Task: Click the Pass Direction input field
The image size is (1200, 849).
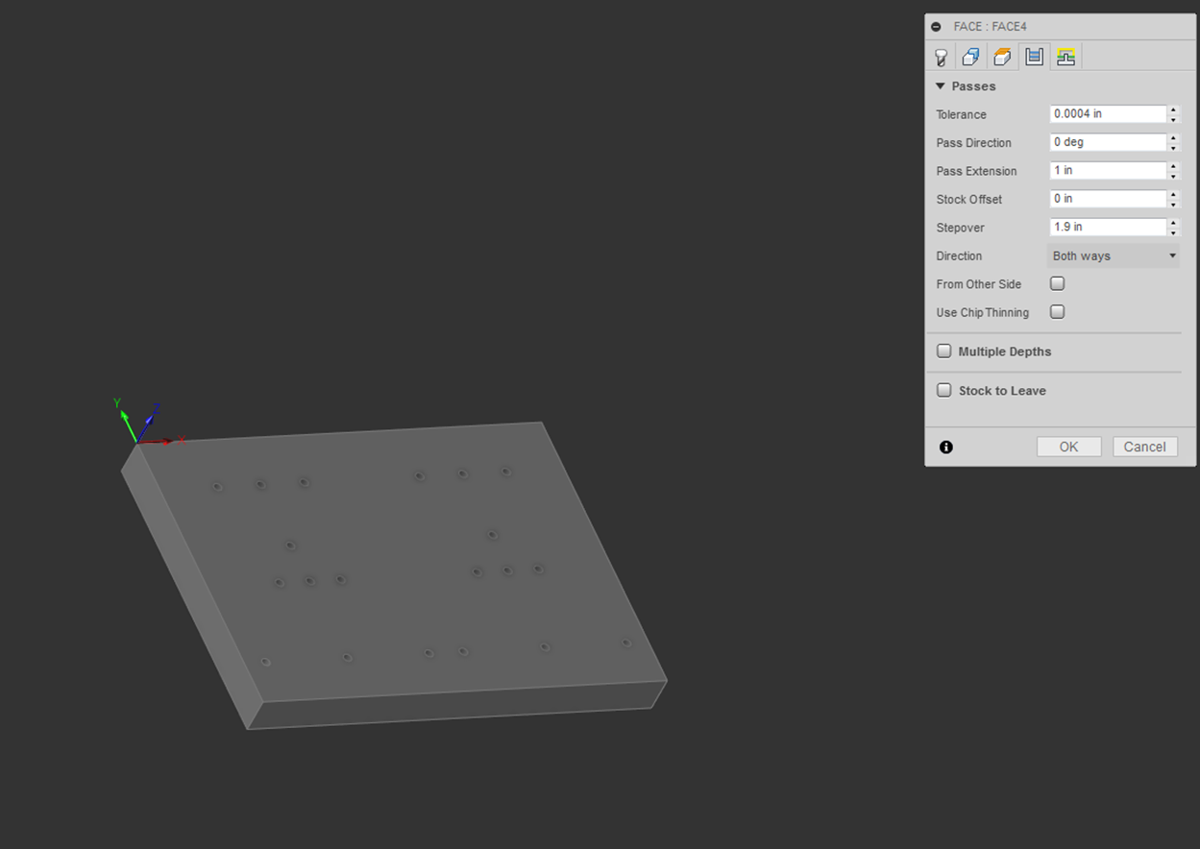Action: (1107, 142)
